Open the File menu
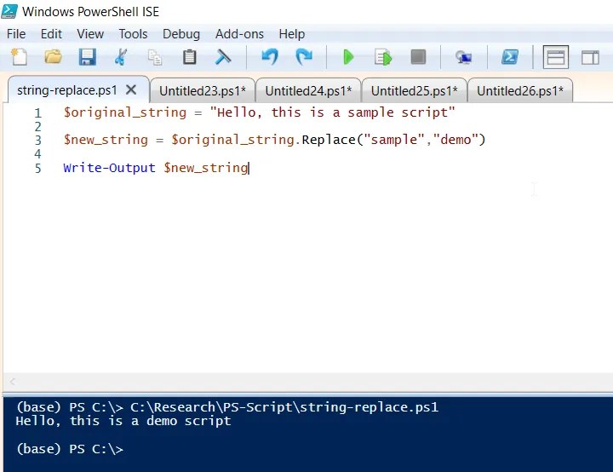Viewport: 613px width, 472px height. [x=16, y=34]
